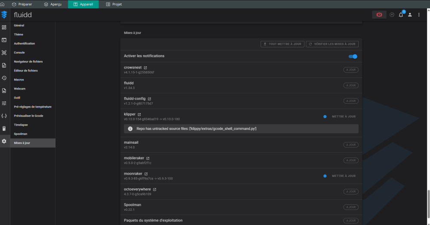Switch to the Aperçu tab
The height and width of the screenshot is (225, 430).
[x=53, y=4]
